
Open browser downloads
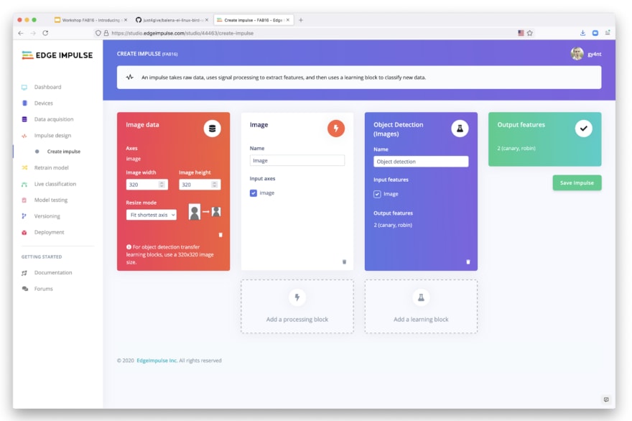(x=582, y=33)
